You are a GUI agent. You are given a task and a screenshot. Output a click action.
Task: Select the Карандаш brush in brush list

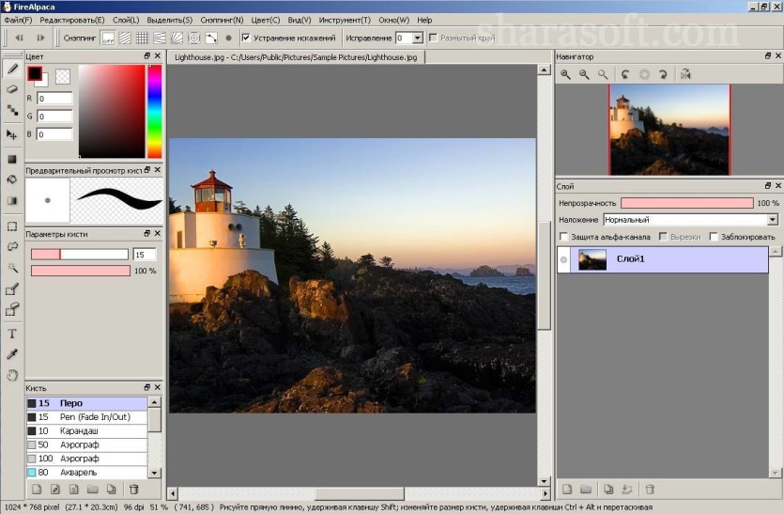(x=87, y=431)
